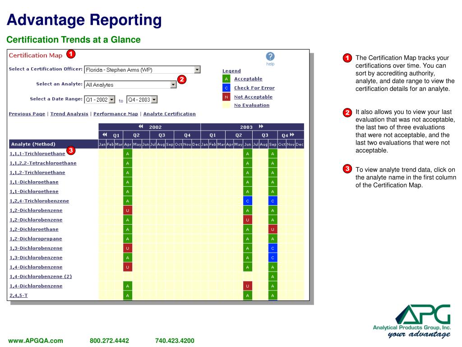The height and width of the screenshot is (347, 462).
Task: Click the www.APGQA.com footer text
Action: click(x=36, y=341)
